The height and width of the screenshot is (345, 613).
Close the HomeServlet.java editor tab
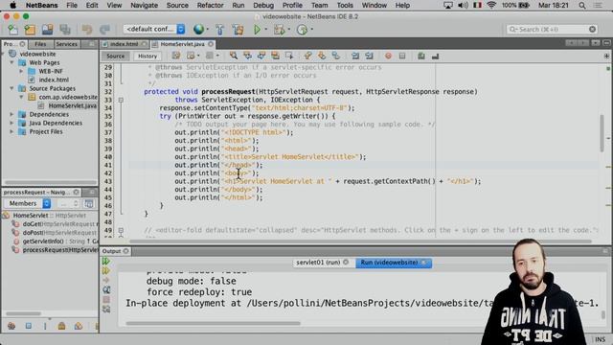coord(211,44)
